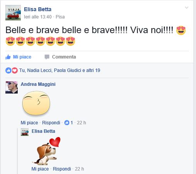The image size is (196, 174).
Task: Click like count icon on Andrea's comment
Action: 67,123
